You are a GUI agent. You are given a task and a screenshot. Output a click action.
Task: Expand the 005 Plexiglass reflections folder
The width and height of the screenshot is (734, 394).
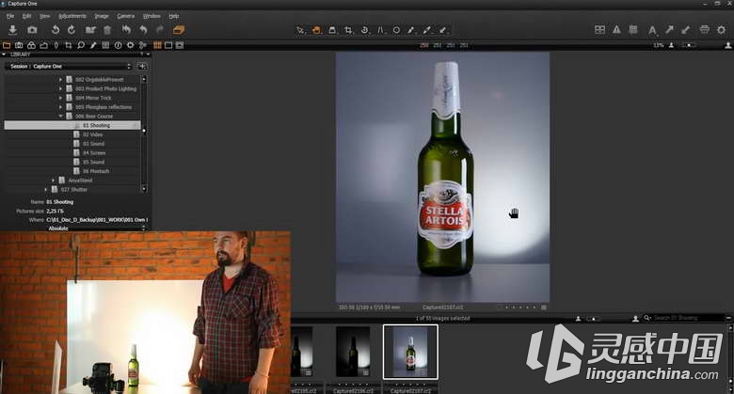[60, 107]
